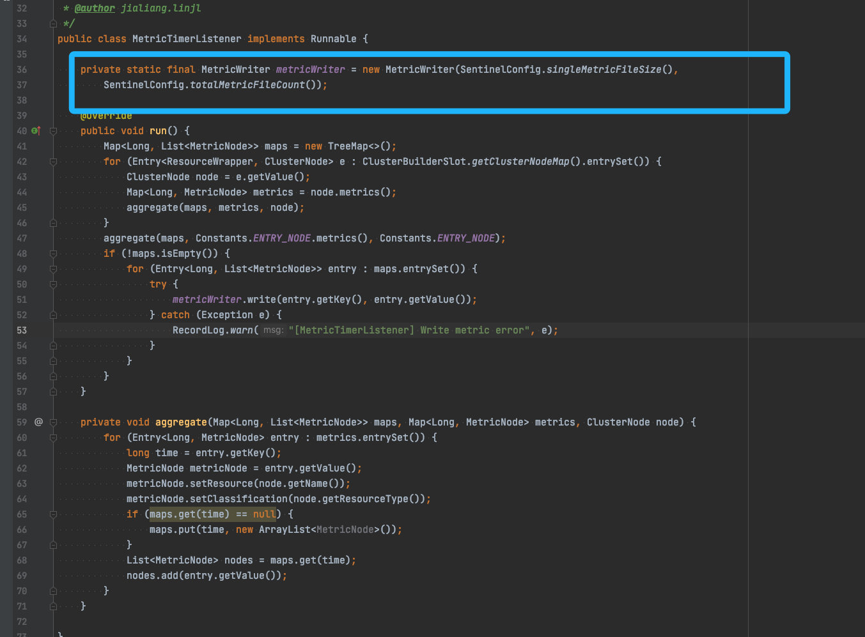The image size is (865, 637).
Task: Click entry.getKey() on line 61
Action: (236, 453)
